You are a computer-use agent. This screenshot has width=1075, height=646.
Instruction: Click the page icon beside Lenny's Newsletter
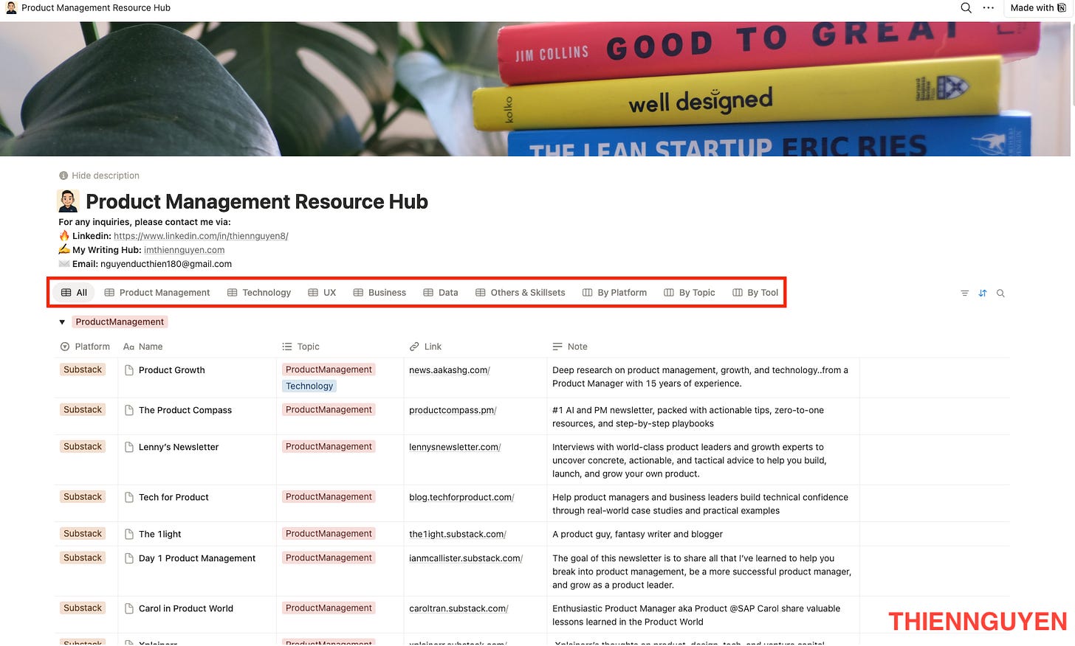pyautogui.click(x=129, y=447)
